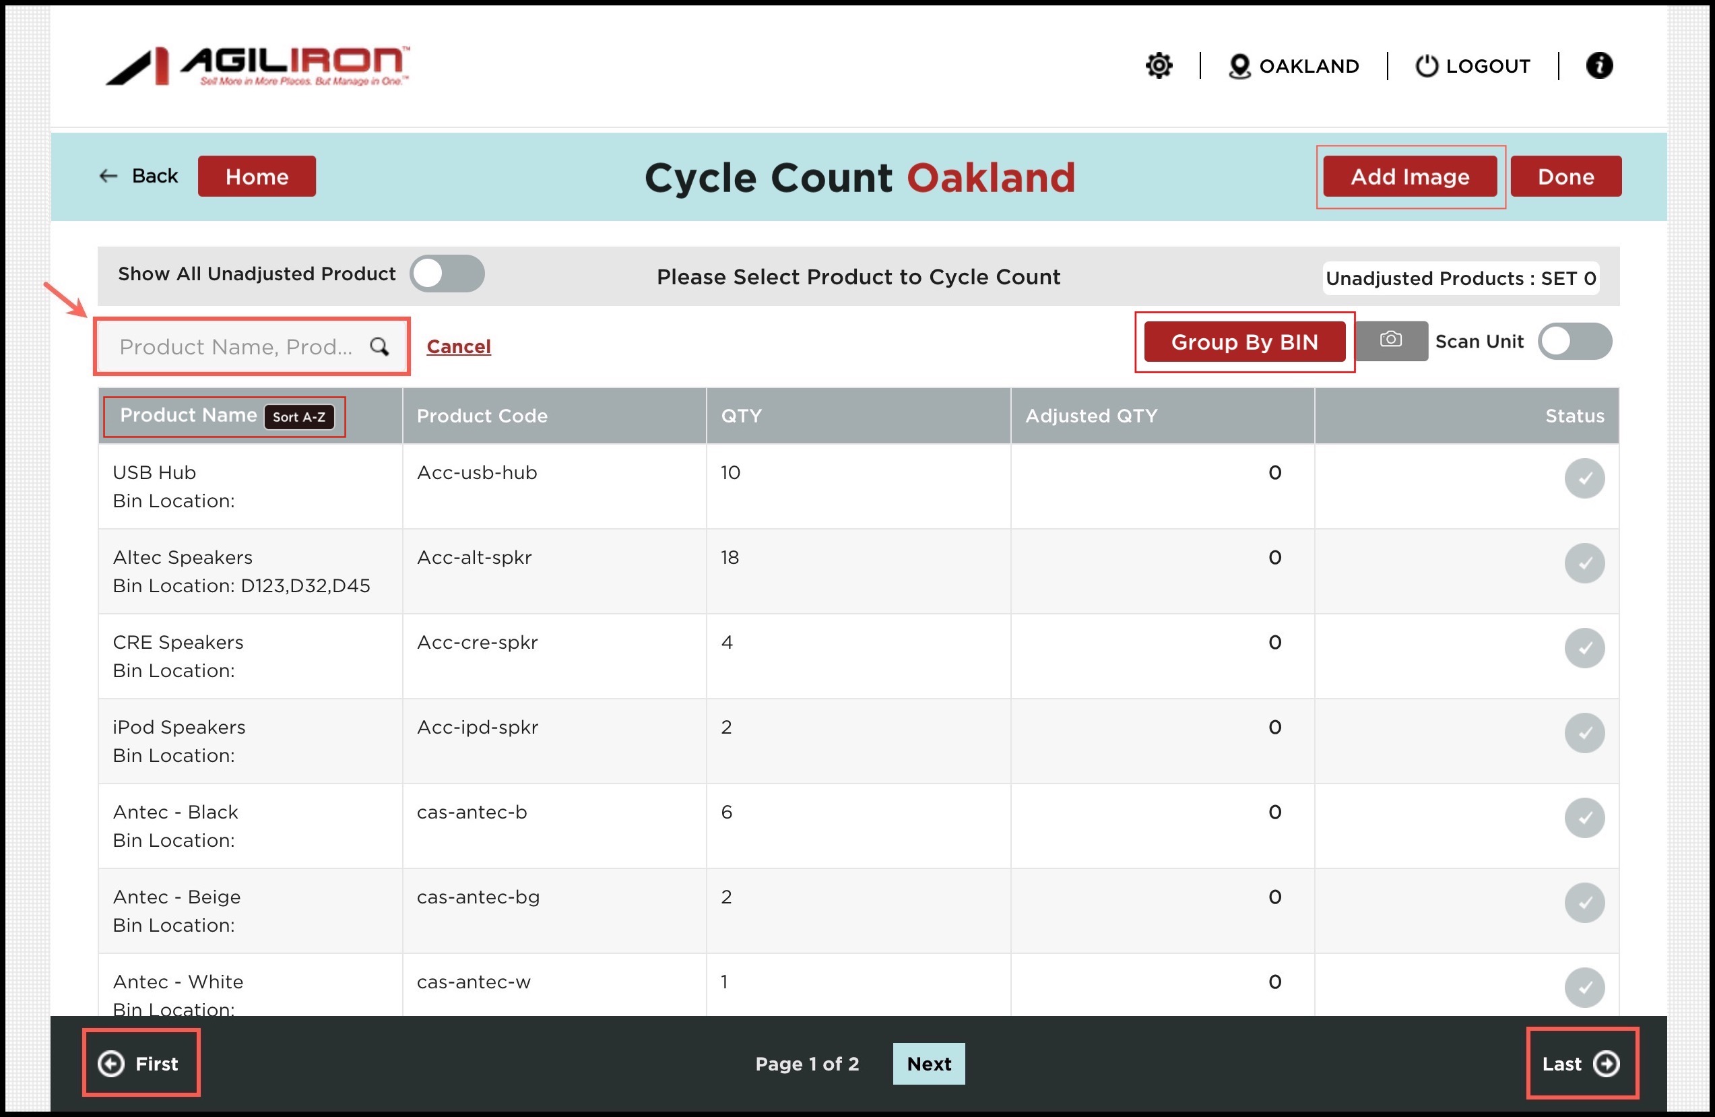Click status checkmark for iPod Speakers
The width and height of the screenshot is (1715, 1117).
[x=1583, y=733]
